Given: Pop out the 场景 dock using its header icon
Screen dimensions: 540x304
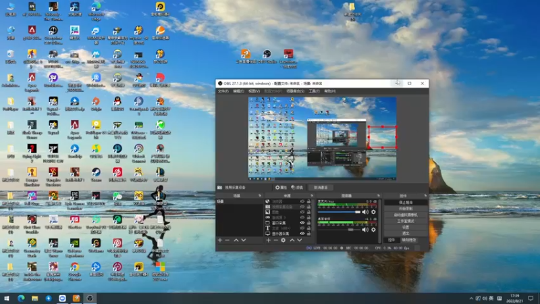Looking at the screenshot, I should point(260,196).
